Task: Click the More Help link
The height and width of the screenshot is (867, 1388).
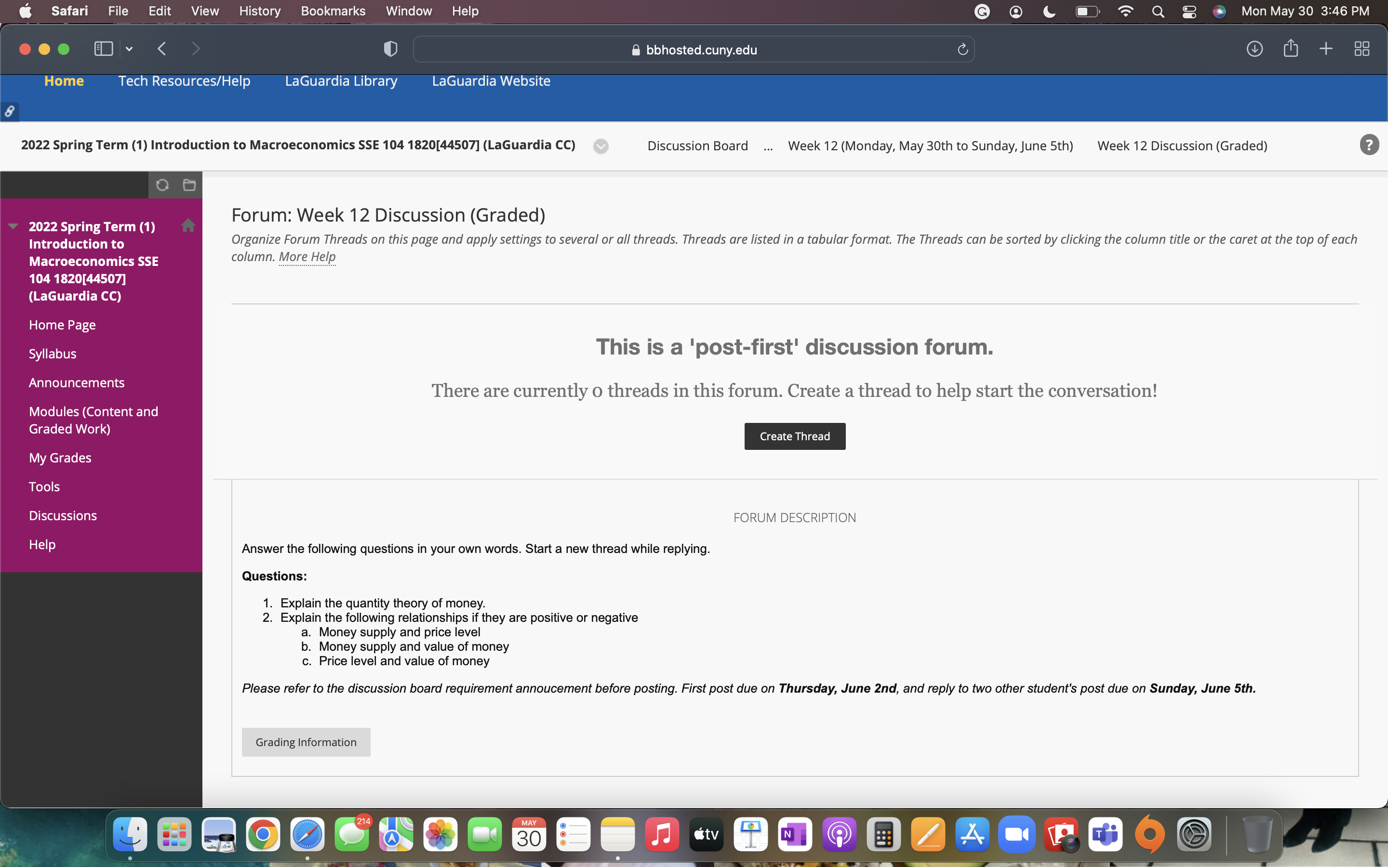Action: (307, 256)
